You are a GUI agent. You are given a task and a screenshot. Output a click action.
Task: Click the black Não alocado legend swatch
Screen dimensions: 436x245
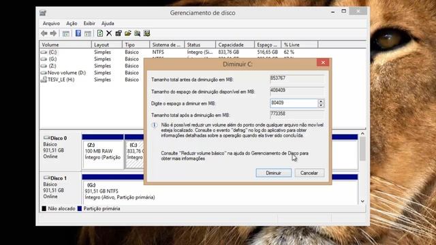tap(44, 208)
